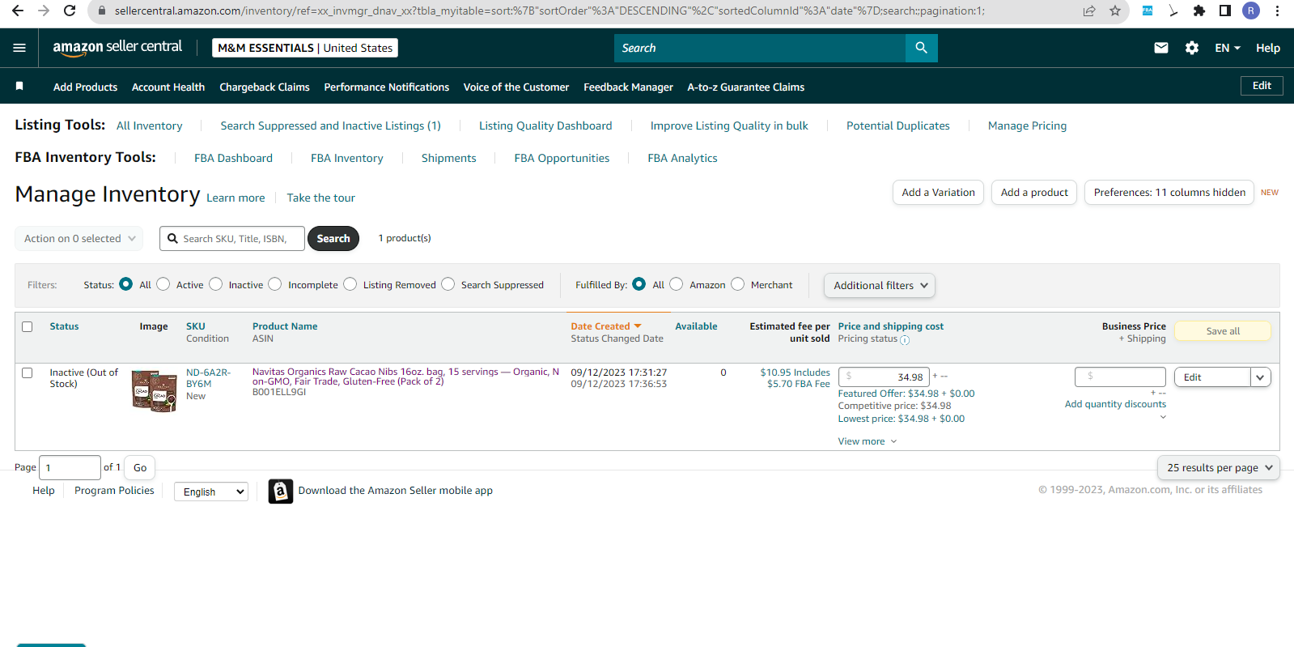Select the Inactive status filter
This screenshot has width=1294, height=647.
[215, 284]
